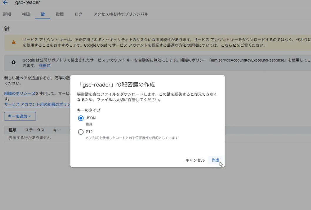The height and width of the screenshot is (210, 311).
Task: Click external-link icon next to 詳細 link
Action: pyautogui.click(x=49, y=66)
